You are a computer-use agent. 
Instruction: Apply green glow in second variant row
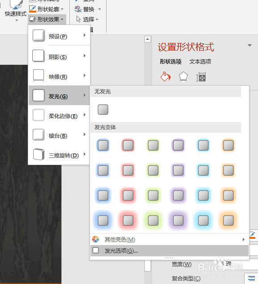point(153,170)
